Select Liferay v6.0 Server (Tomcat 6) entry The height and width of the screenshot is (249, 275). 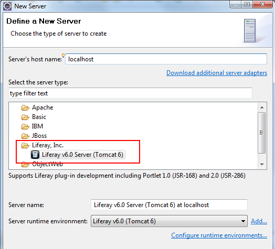coord(78,155)
